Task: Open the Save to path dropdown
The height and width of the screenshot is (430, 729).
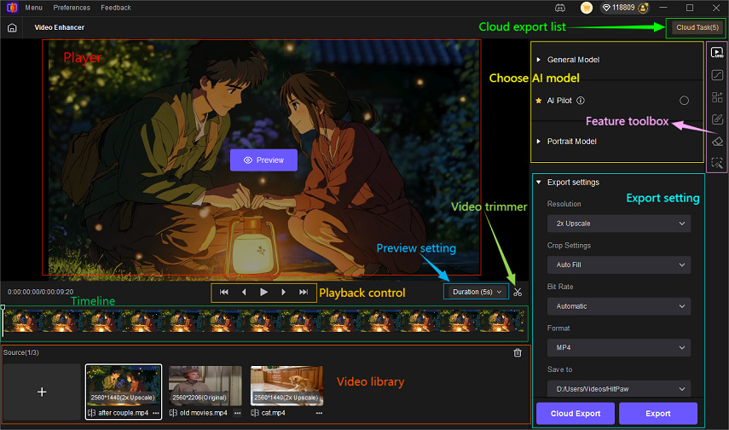Action: tap(619, 389)
